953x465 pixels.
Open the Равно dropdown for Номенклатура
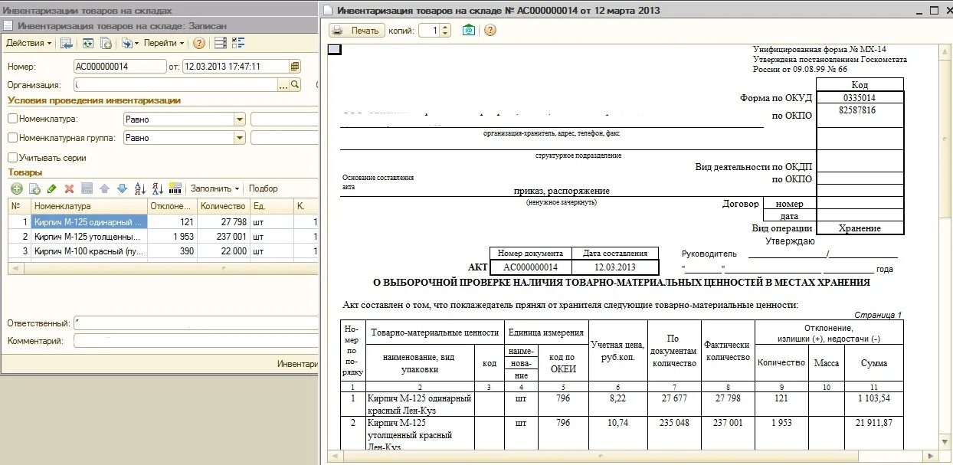240,120
